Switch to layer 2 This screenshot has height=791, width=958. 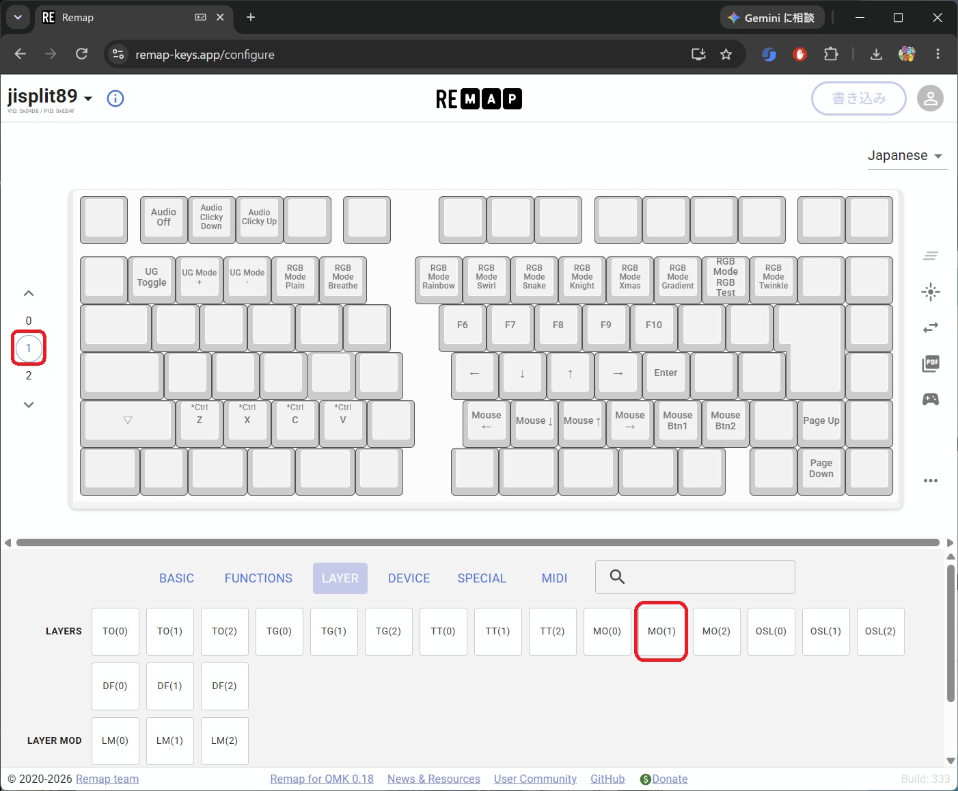click(x=29, y=375)
